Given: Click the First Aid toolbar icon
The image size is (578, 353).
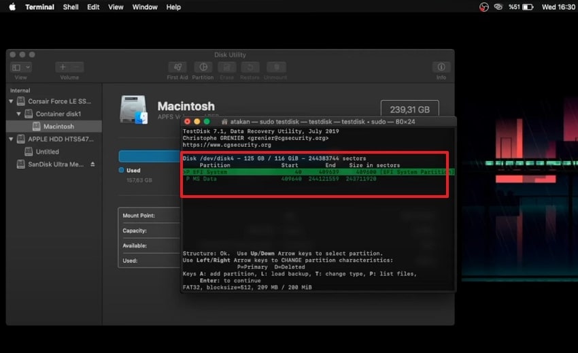Looking at the screenshot, I should click(x=177, y=67).
